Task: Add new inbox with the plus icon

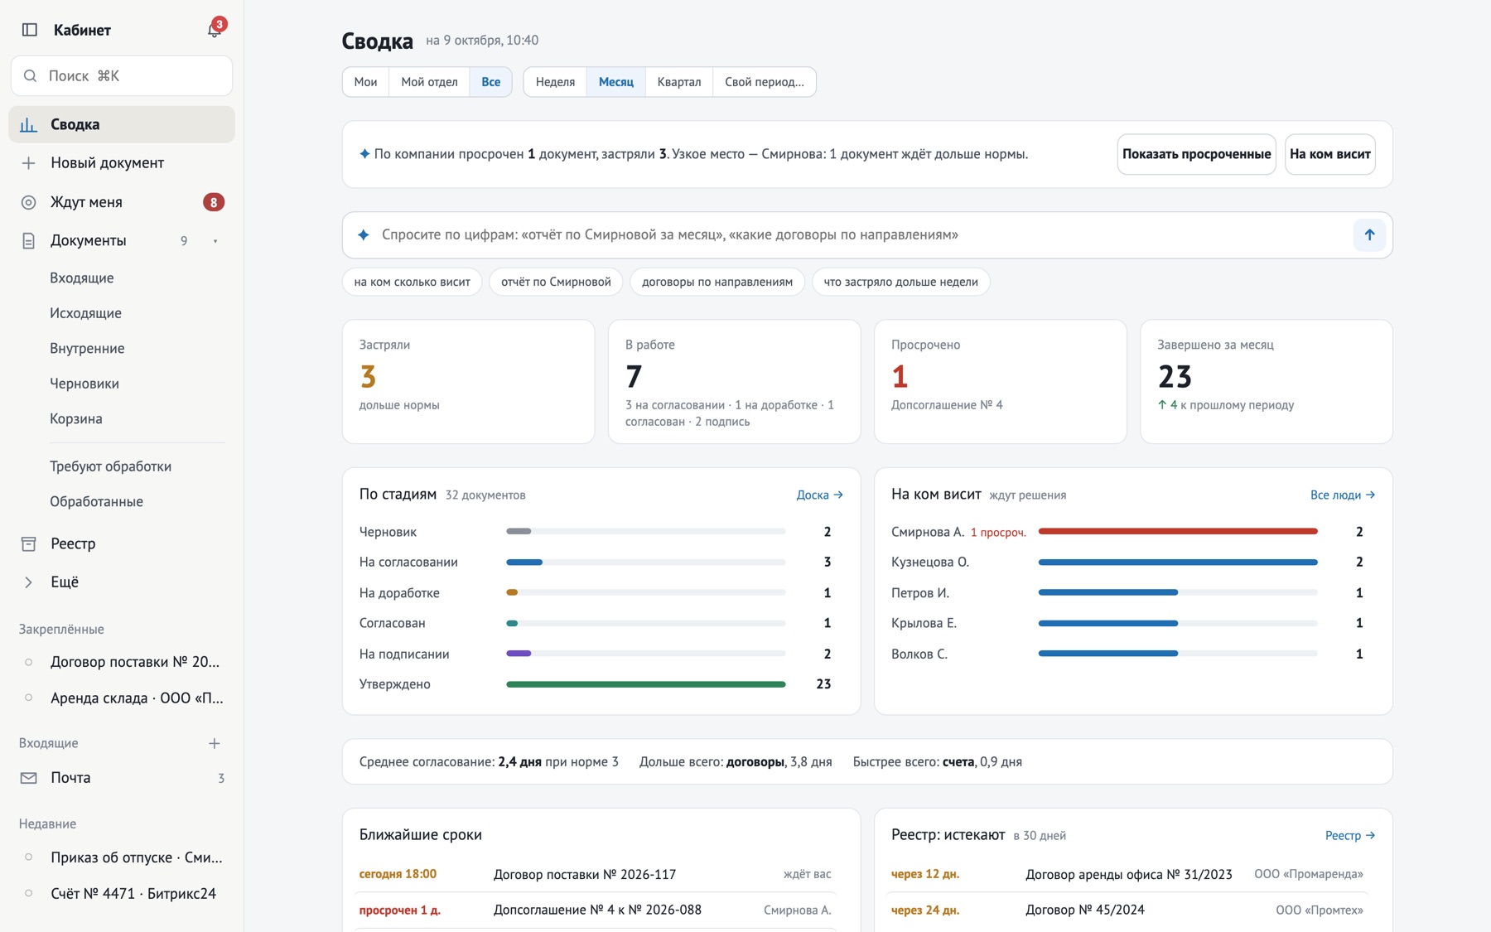Action: pyautogui.click(x=215, y=743)
